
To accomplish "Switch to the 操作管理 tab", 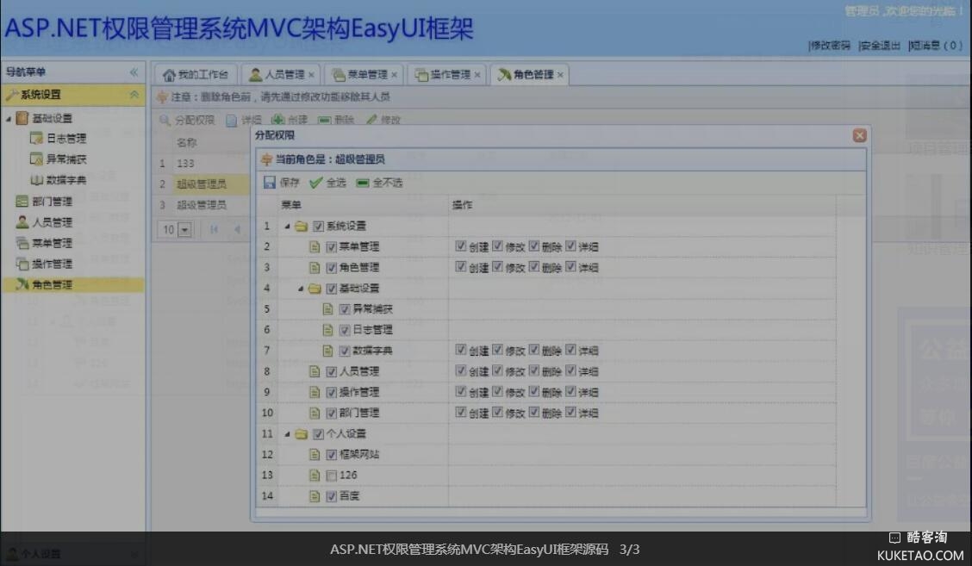I will pos(447,74).
